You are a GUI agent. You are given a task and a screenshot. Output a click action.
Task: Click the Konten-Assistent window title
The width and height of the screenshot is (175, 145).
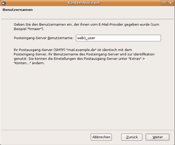(84, 3)
